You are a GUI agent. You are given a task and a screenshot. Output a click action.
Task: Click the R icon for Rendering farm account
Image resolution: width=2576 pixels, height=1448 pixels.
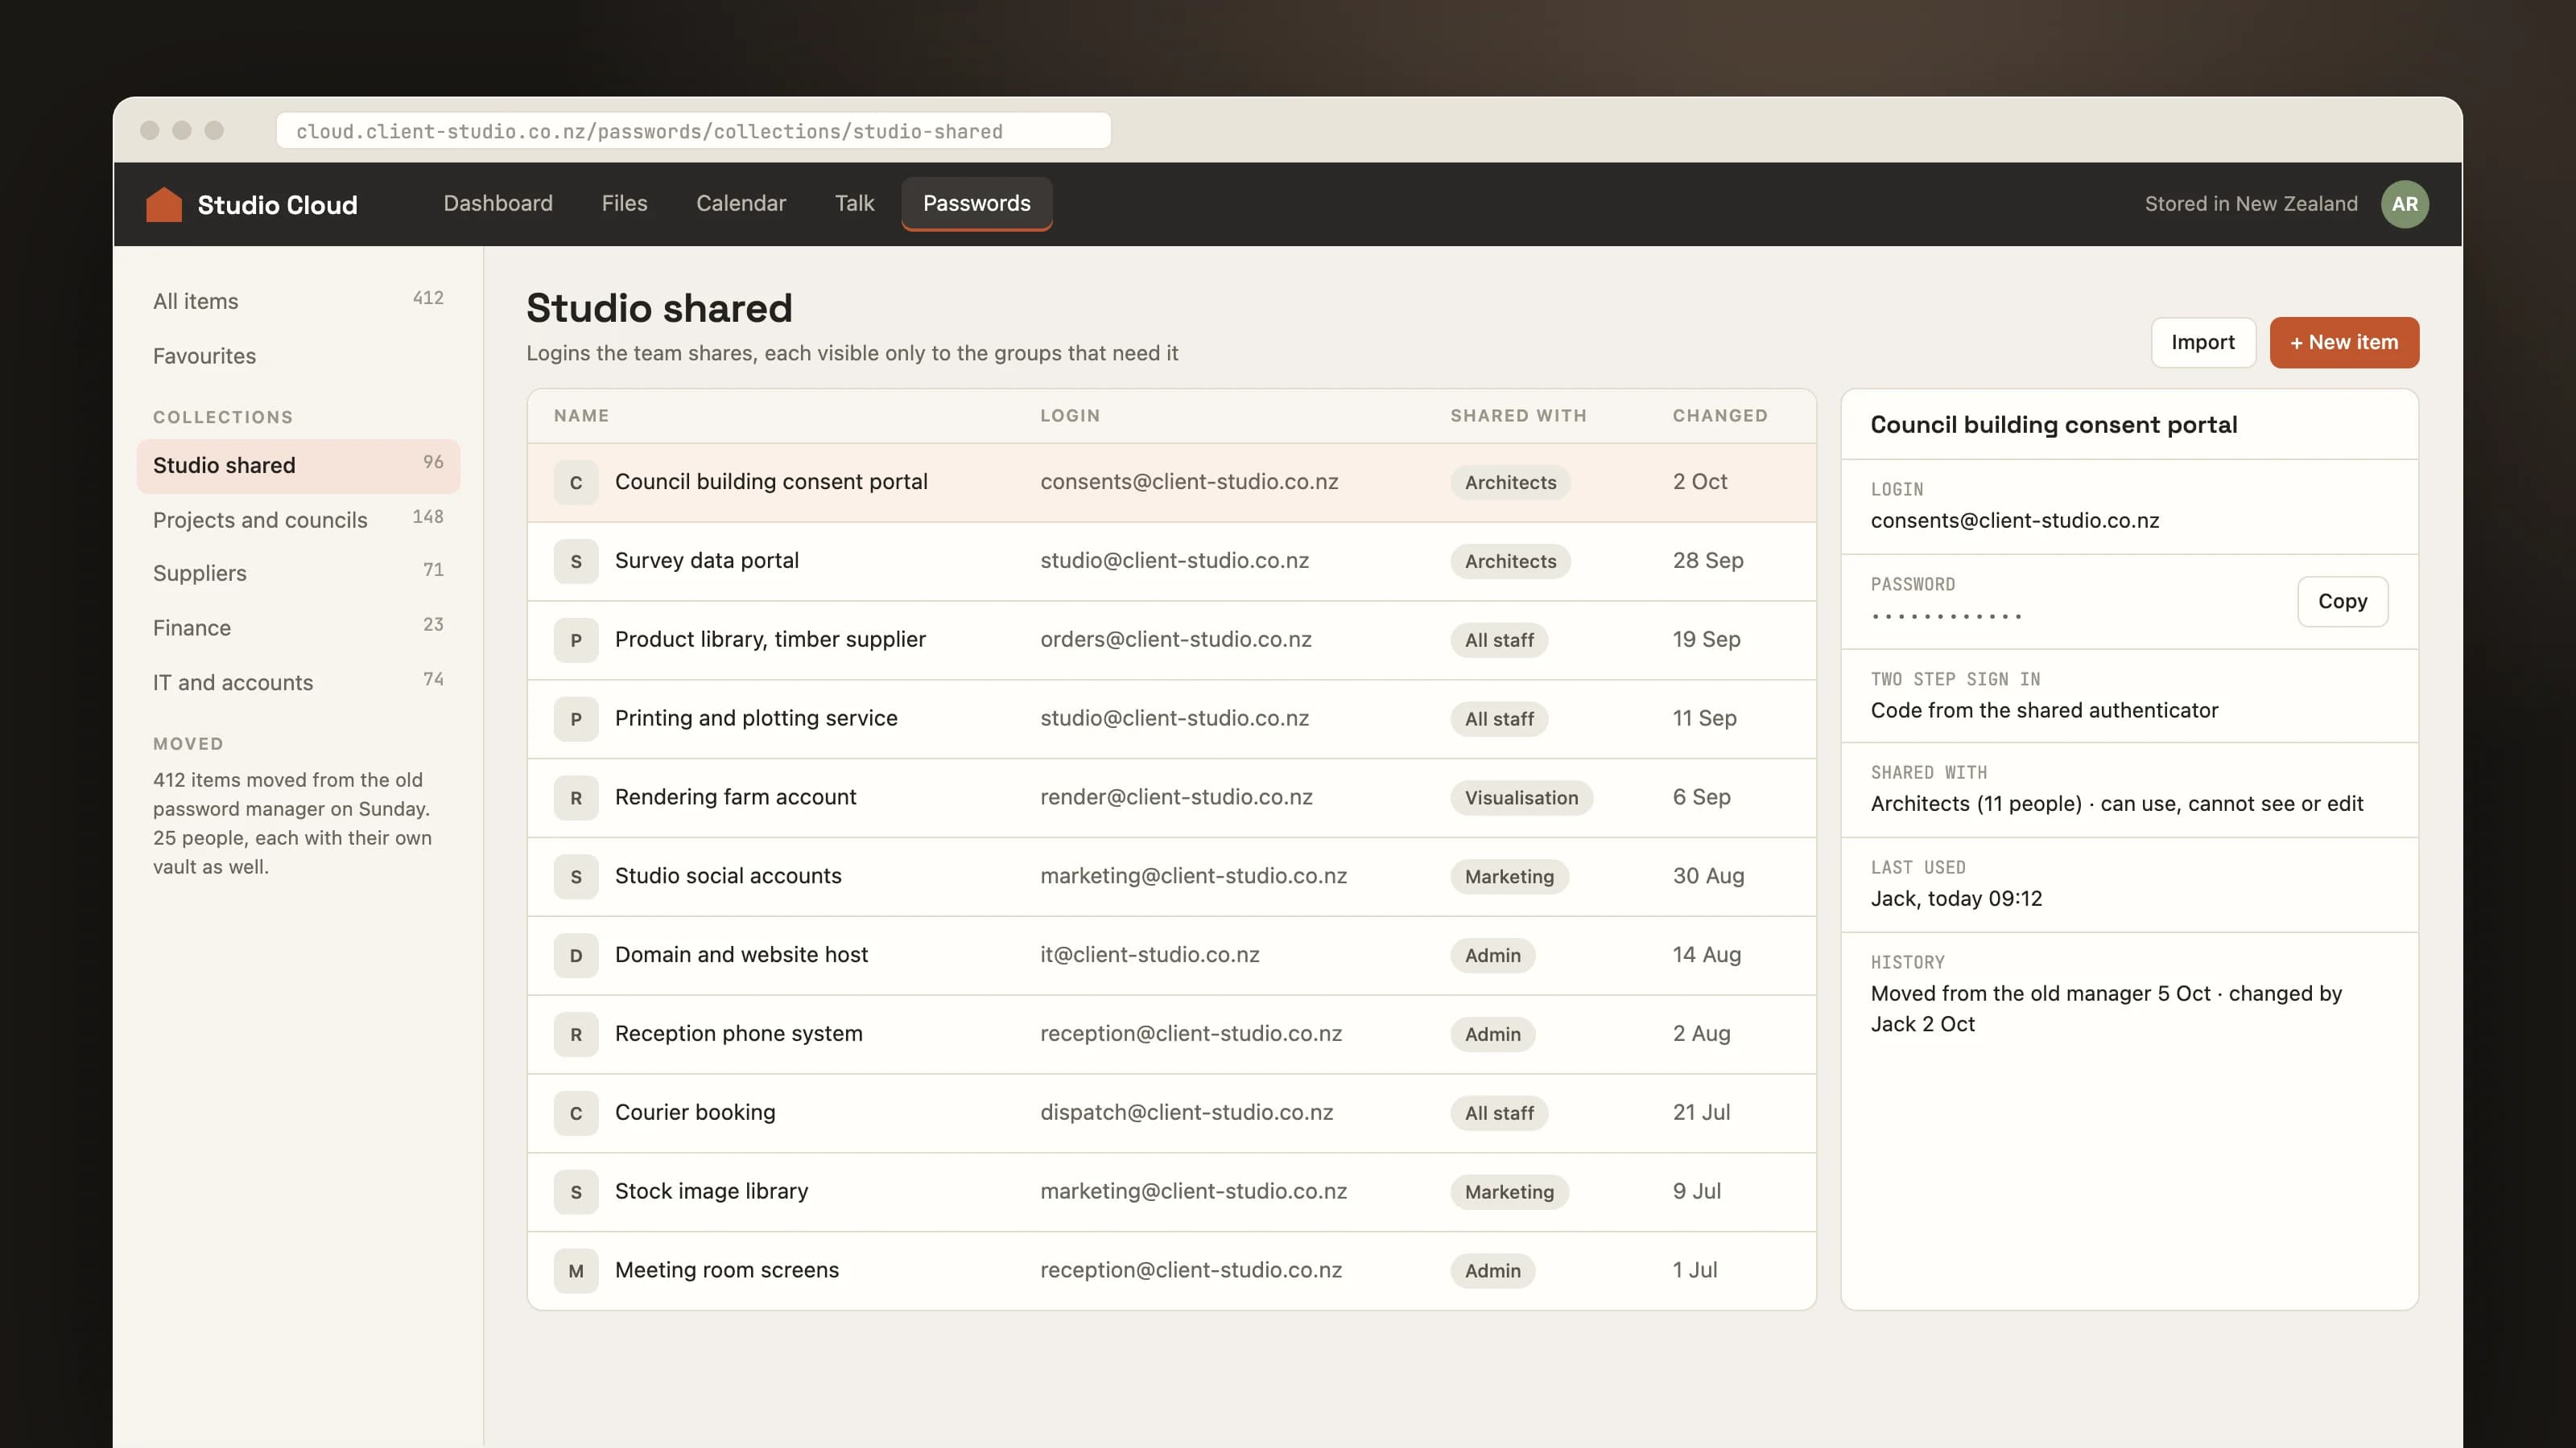tap(576, 799)
